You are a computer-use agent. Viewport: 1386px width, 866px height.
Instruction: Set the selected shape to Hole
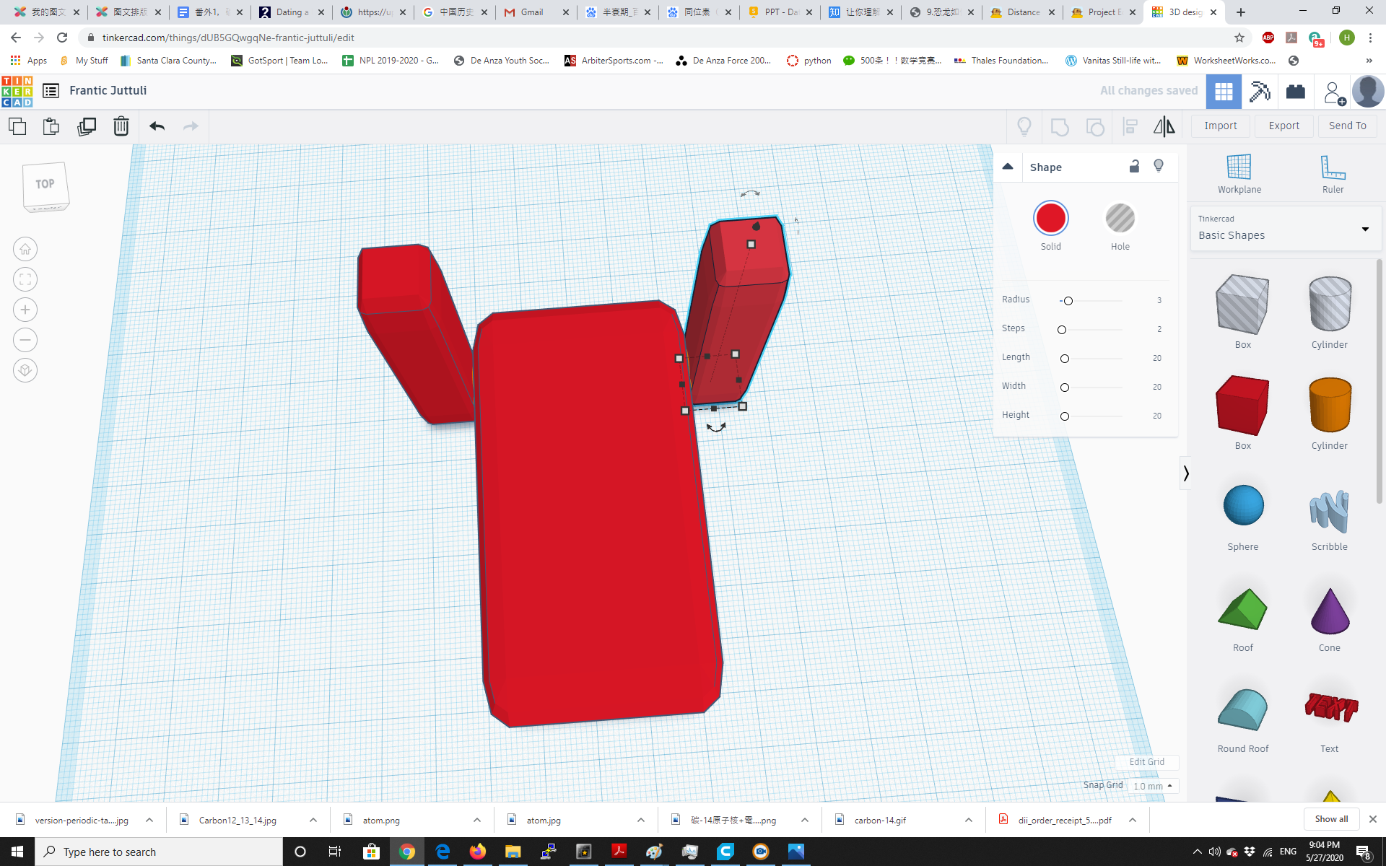click(1120, 218)
